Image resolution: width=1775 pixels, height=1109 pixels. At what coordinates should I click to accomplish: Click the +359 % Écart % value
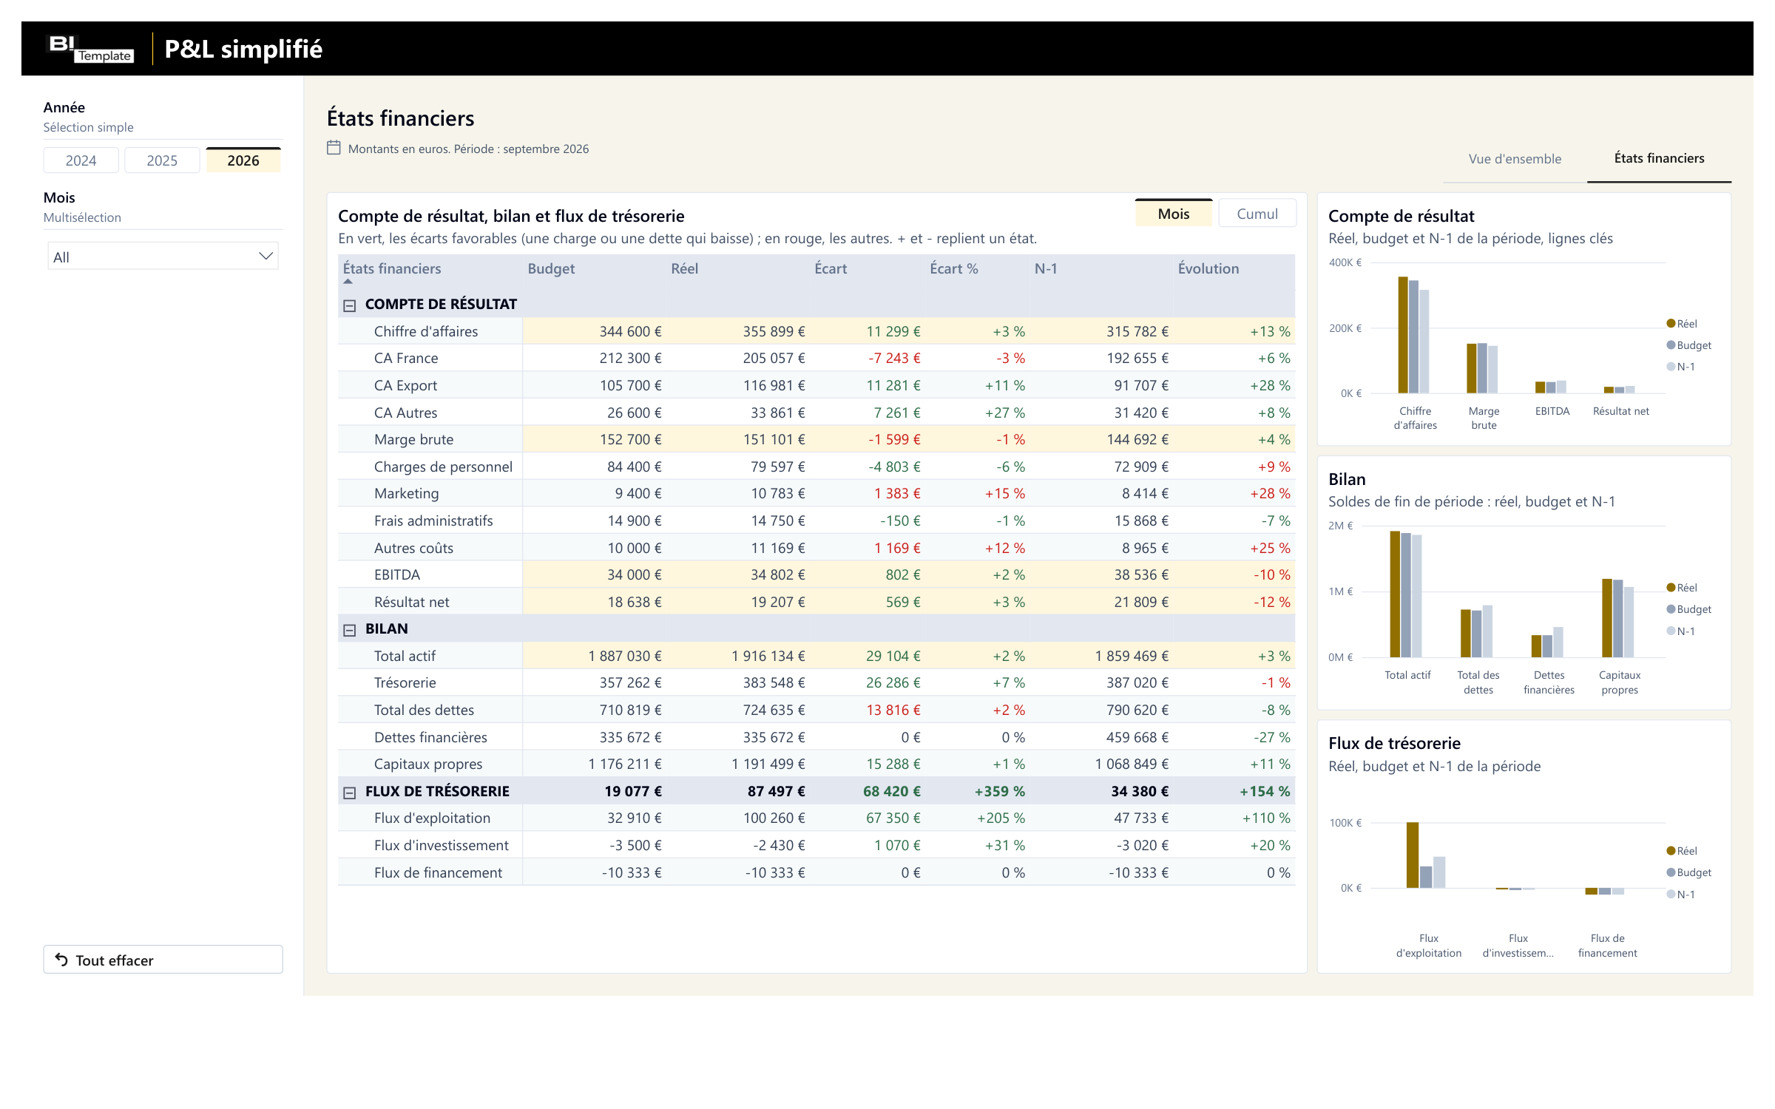[x=999, y=791]
